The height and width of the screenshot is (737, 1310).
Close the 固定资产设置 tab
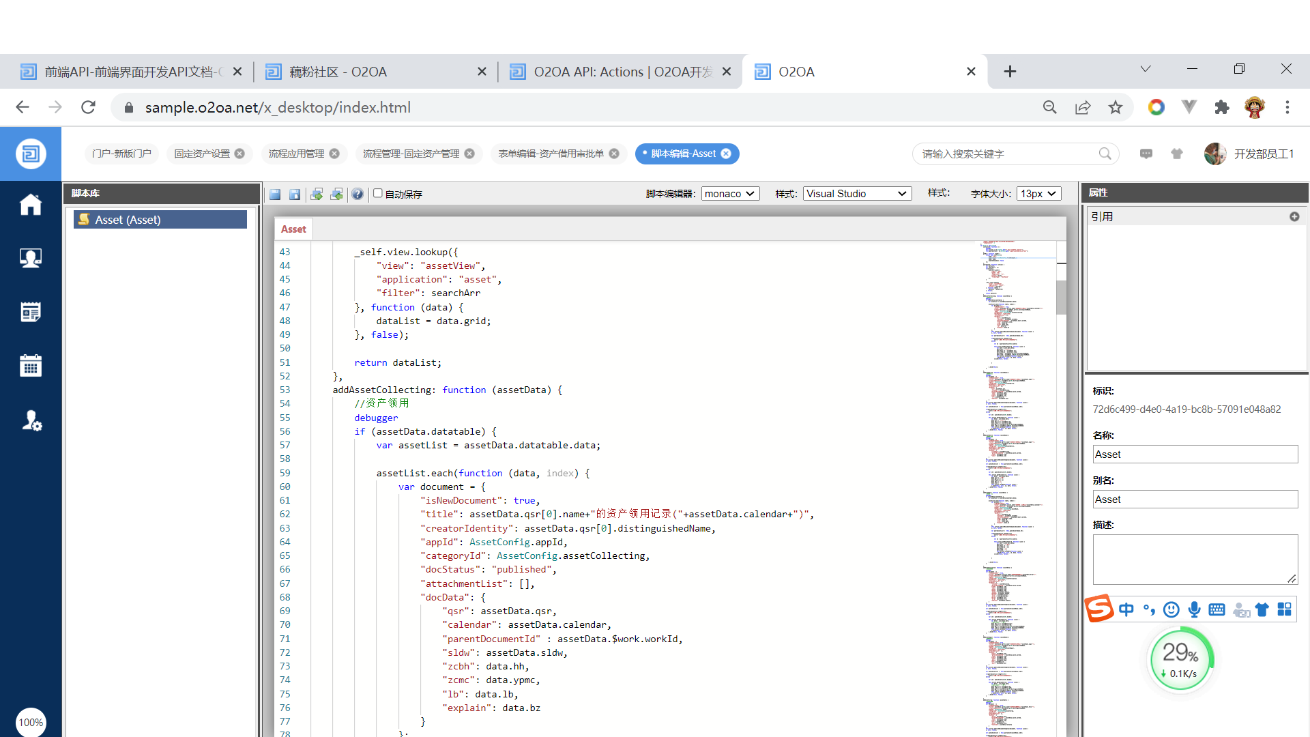coord(239,154)
